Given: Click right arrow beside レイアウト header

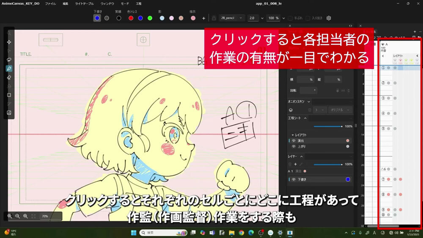Looking at the screenshot, I should tap(417, 56).
